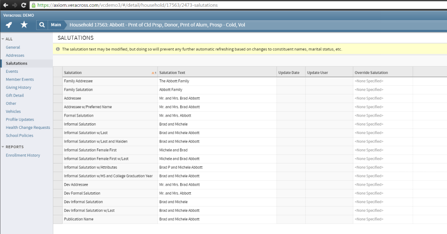Click the rocket launchpad icon
447x234 pixels.
click(9, 25)
